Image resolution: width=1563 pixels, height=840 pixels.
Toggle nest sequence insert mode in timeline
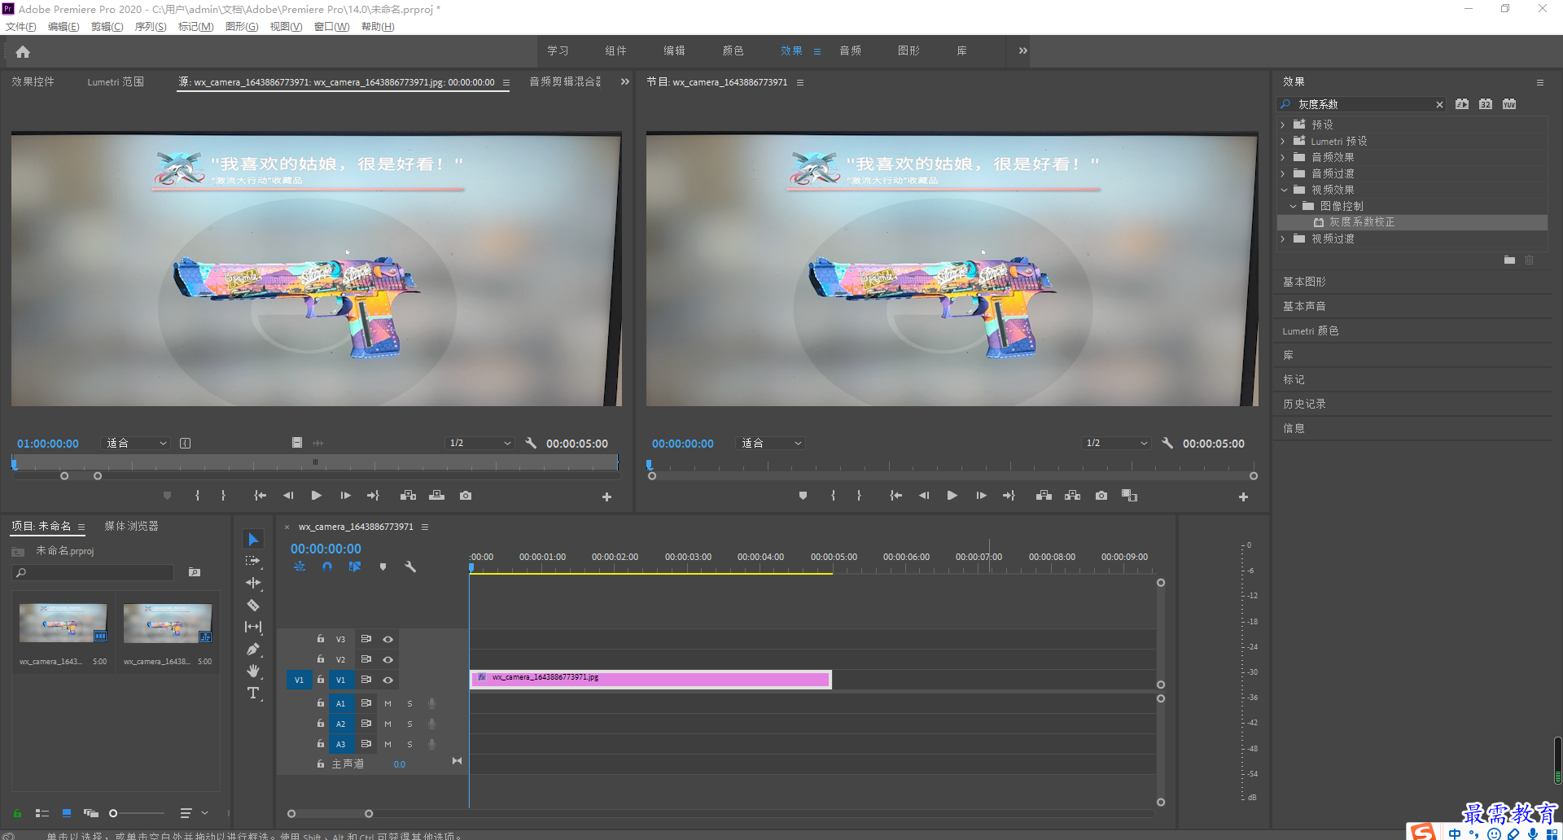300,567
